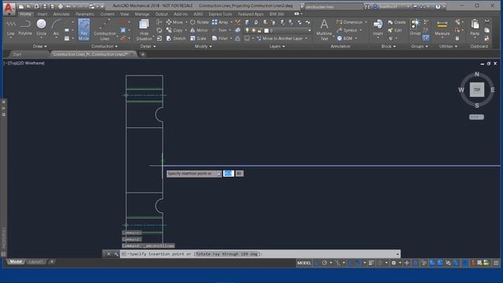Switch to Layout1 tab
503x283 pixels.
[35, 262]
